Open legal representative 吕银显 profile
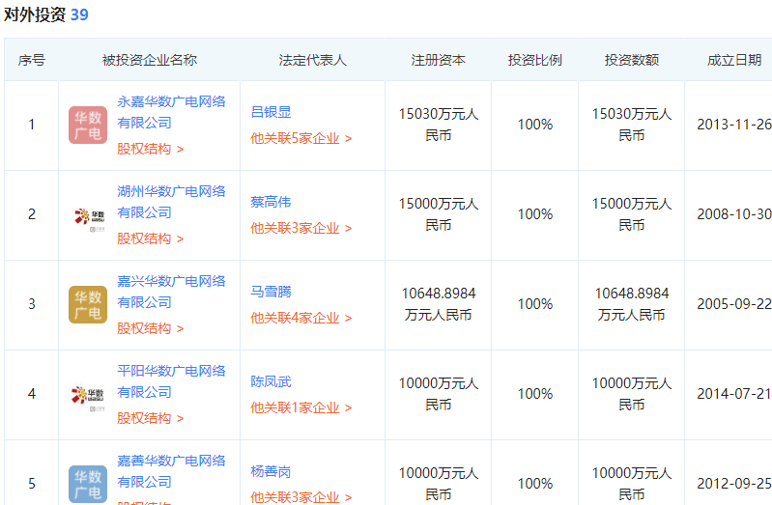This screenshot has height=505, width=772. pyautogui.click(x=271, y=112)
